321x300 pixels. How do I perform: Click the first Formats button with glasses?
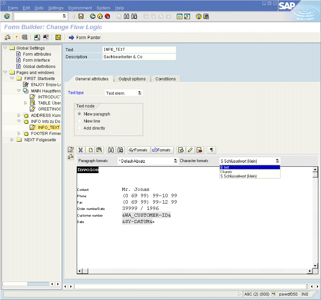138,150
